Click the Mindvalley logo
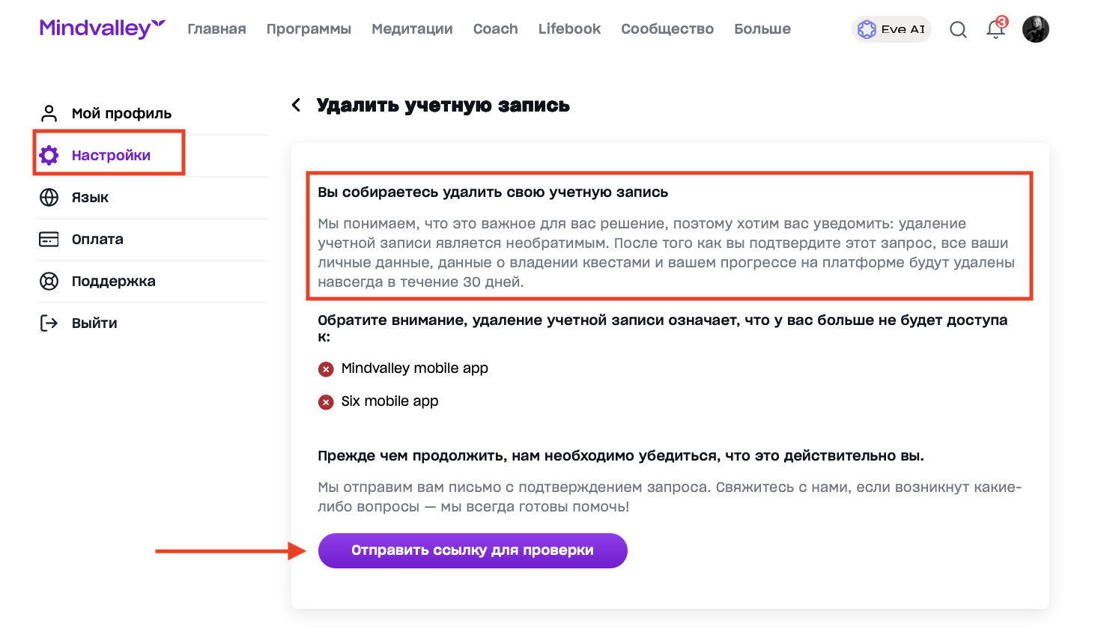Screen dimensions: 1104x641 103,27
